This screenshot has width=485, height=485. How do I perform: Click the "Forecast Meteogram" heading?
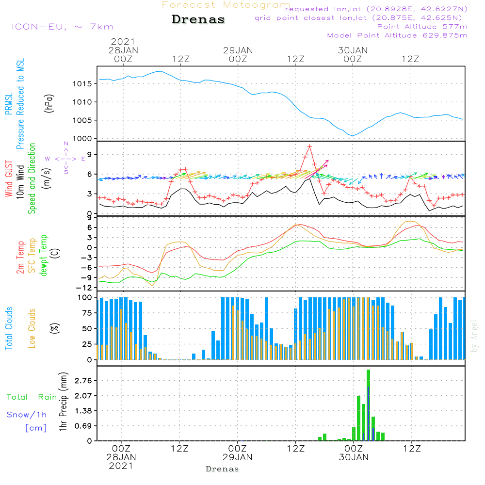tap(226, 5)
